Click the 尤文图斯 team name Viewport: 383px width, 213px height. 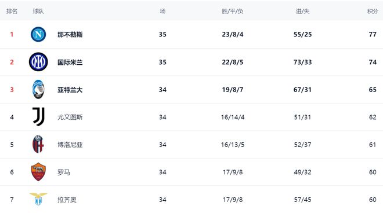coord(70,117)
